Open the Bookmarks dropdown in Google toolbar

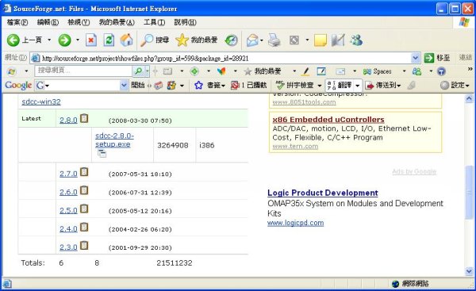(x=216, y=86)
